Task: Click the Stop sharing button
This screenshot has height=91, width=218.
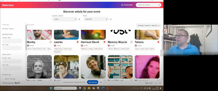Action: point(92,82)
